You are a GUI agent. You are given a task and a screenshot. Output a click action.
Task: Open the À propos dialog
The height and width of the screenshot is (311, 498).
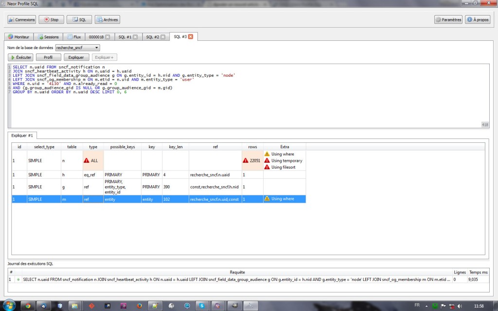point(478,20)
